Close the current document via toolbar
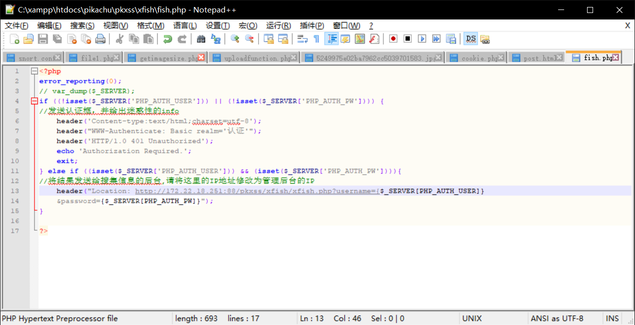 point(72,39)
